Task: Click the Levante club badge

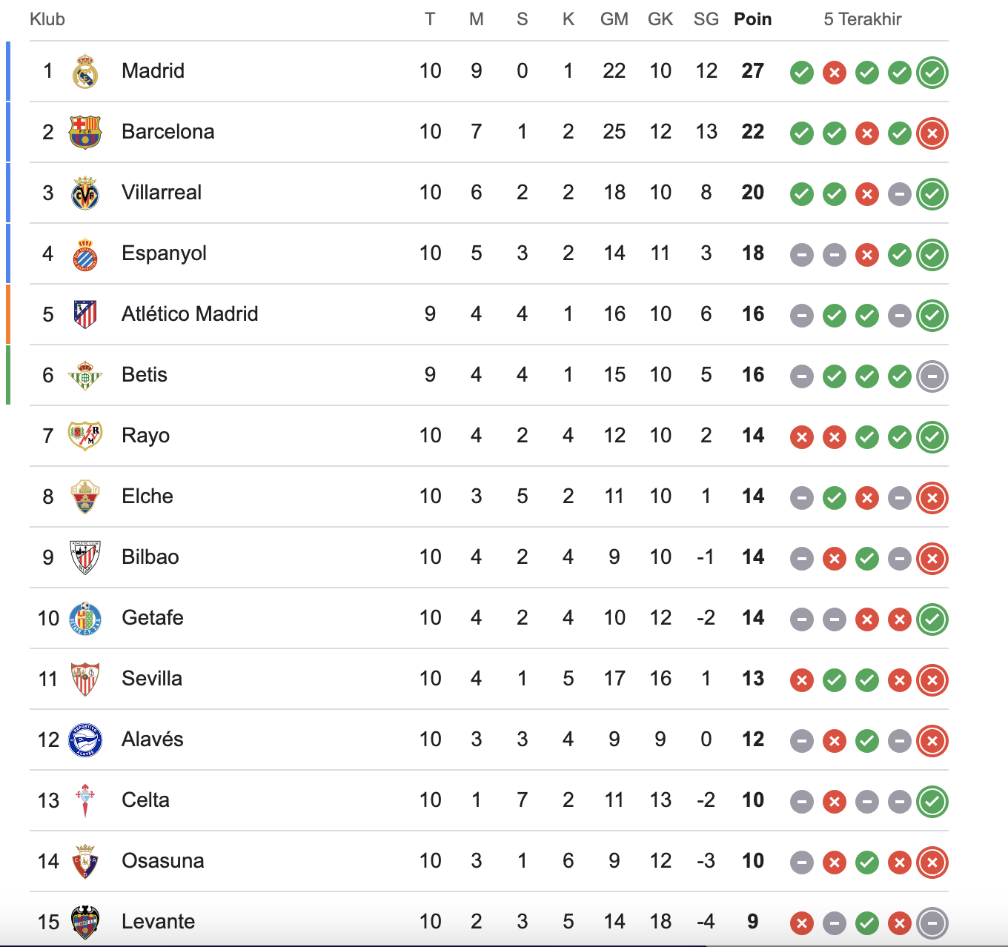Action: [87, 922]
